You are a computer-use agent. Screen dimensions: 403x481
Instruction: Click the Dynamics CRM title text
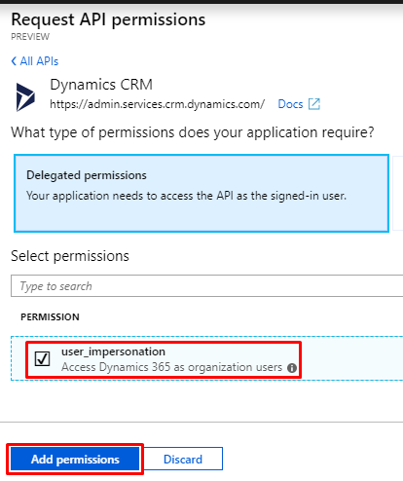tap(101, 85)
